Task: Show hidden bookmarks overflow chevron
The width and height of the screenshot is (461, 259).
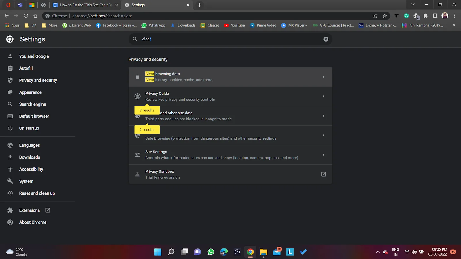Action: (454, 25)
